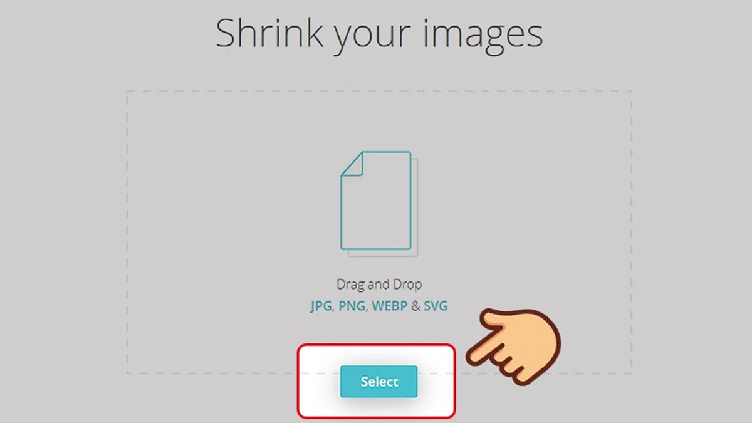The image size is (752, 423).
Task: Click the word Drop in Drag and Drop
Action: click(x=408, y=285)
